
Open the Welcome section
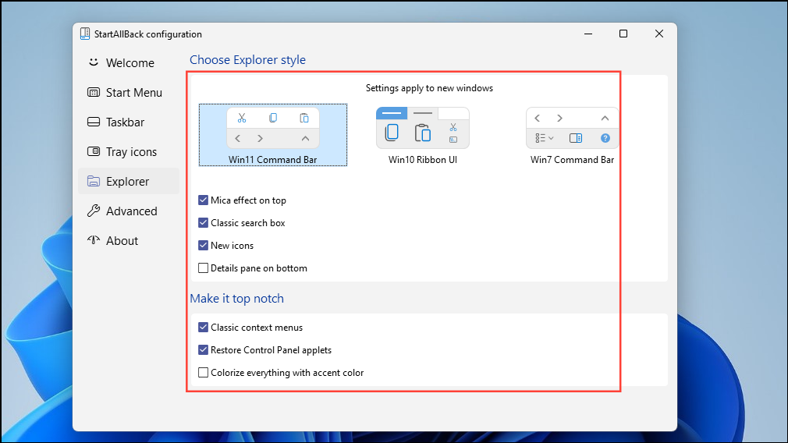[129, 62]
